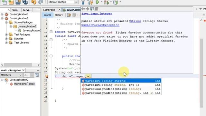Select the JavaApplication editor tab

coord(72,10)
